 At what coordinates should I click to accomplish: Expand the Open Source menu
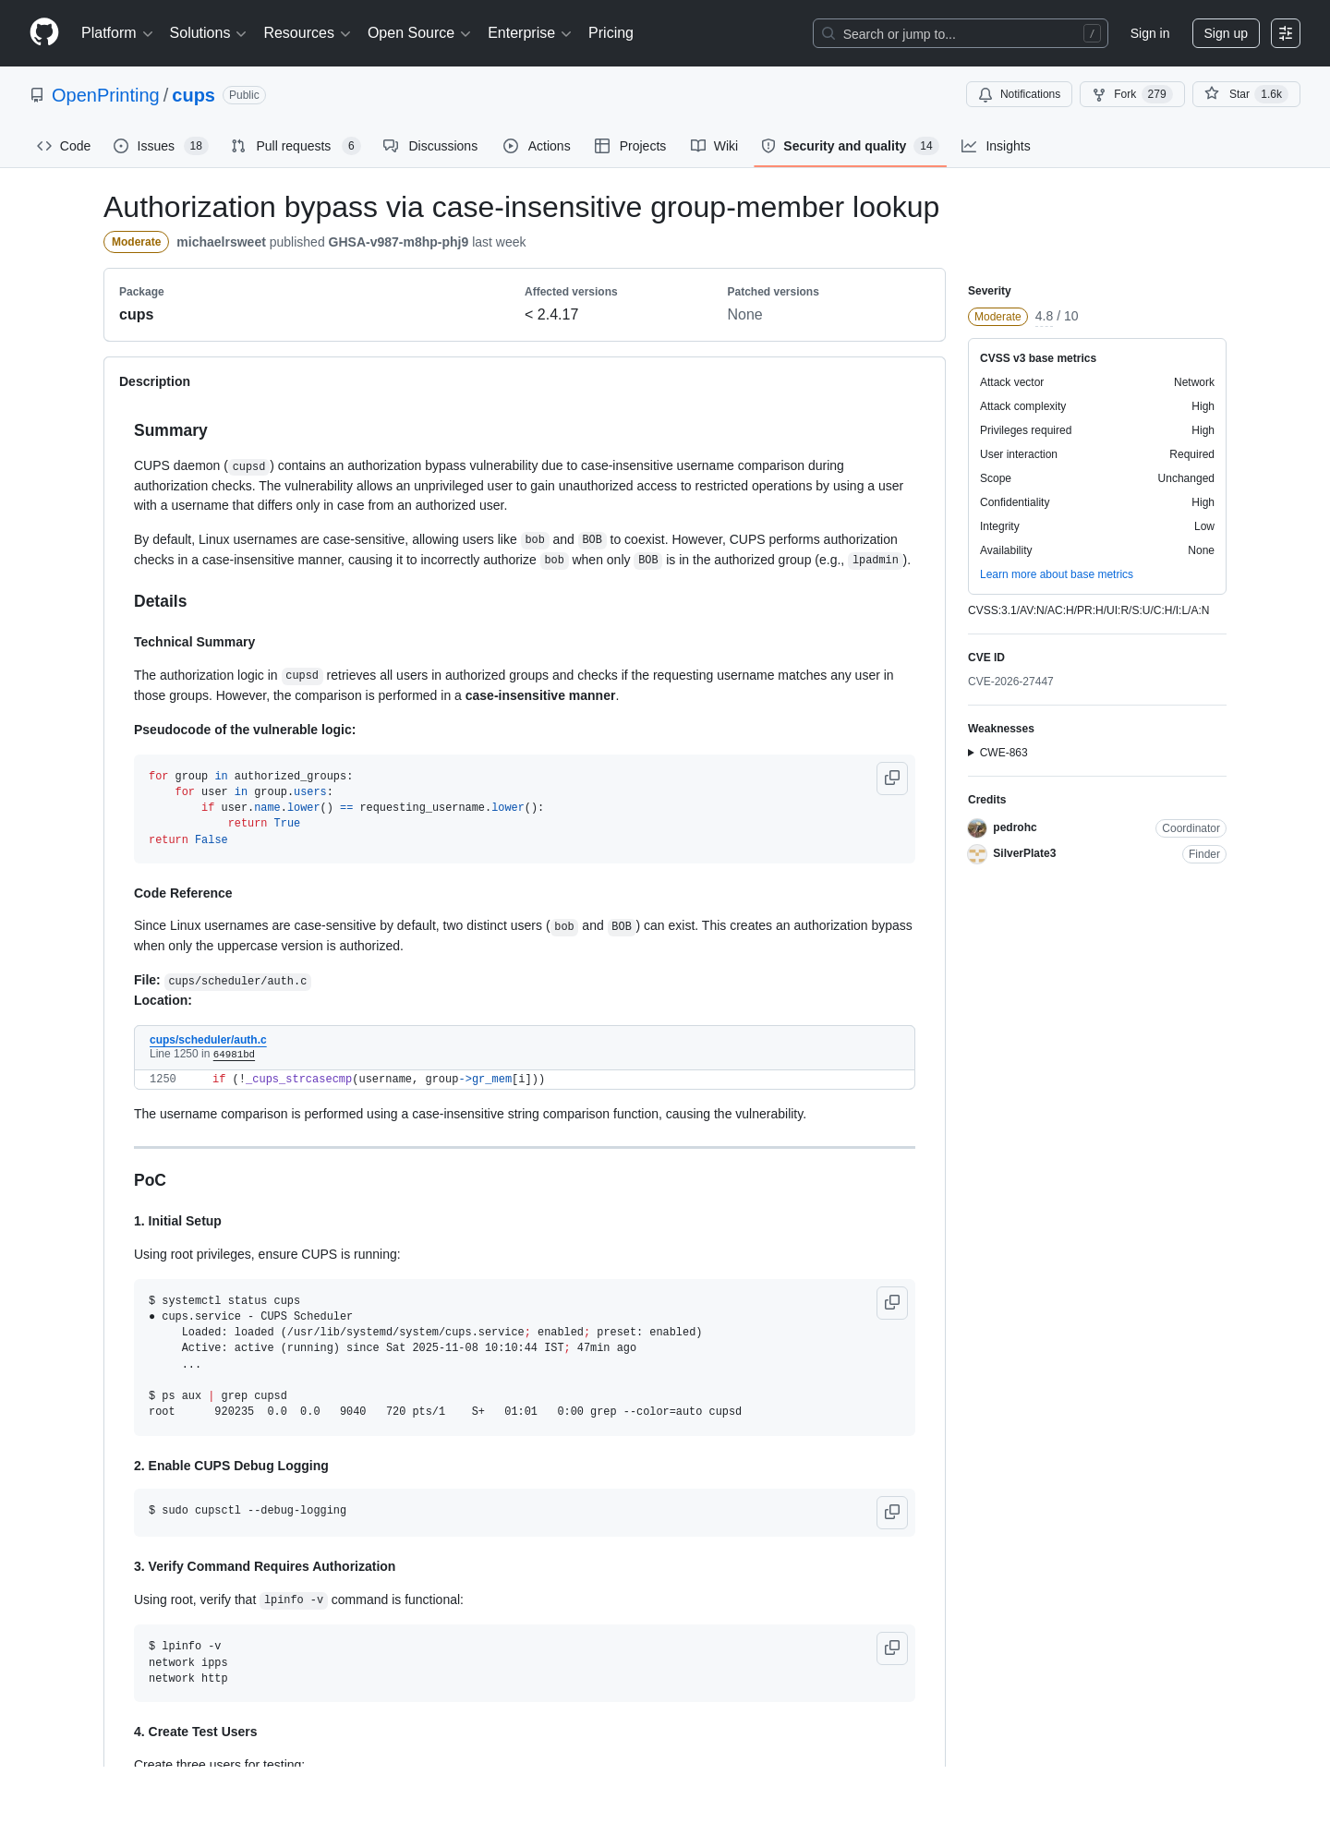419,33
